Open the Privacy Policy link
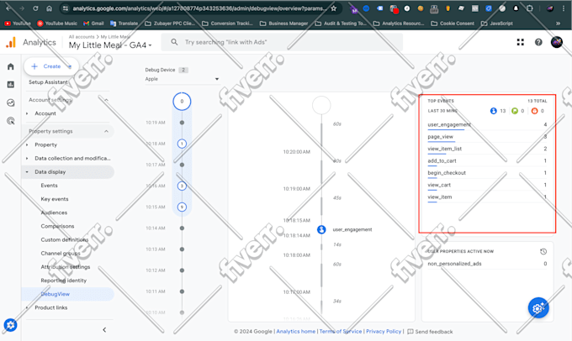 coord(384,331)
